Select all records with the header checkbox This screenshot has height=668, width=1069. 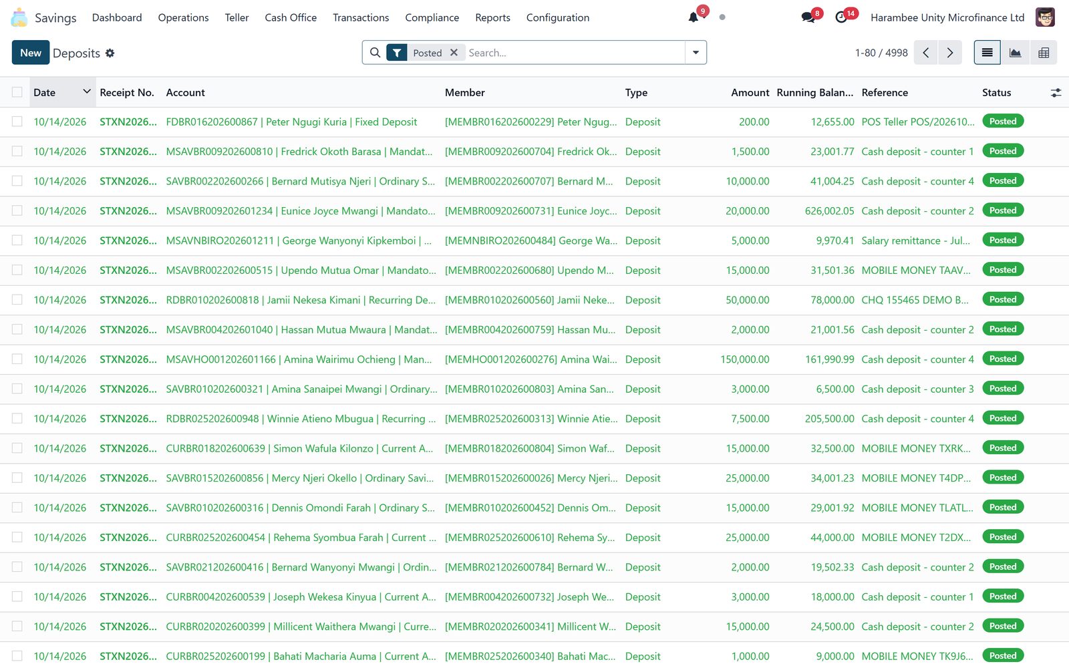(17, 92)
